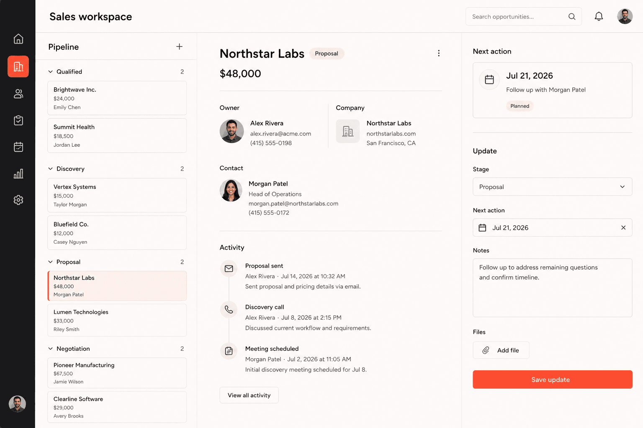
Task: Click View all activity button
Action: tap(249, 395)
